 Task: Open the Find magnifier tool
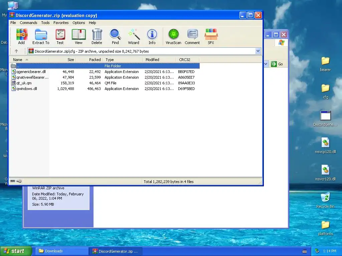(115, 36)
